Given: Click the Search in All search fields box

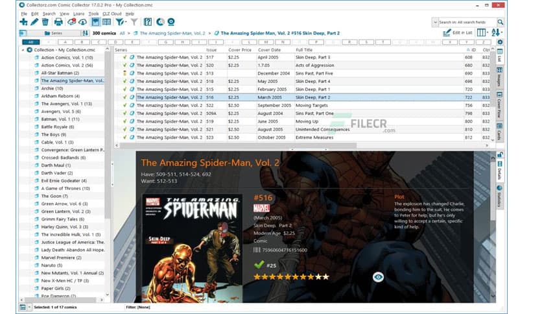Looking at the screenshot, I should click(467, 22).
